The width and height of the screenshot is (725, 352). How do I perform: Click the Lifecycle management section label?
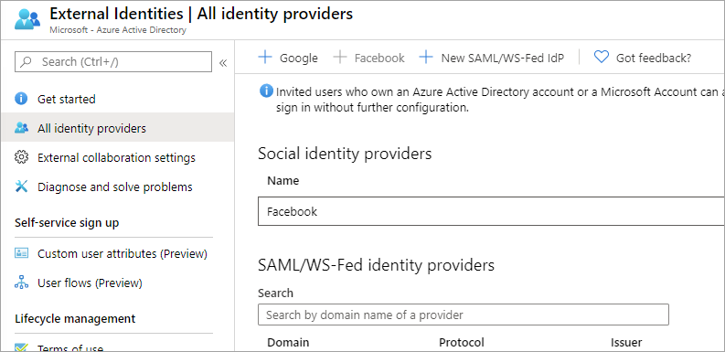click(x=75, y=318)
